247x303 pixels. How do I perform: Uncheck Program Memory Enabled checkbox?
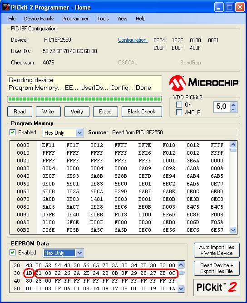pyautogui.click(x=13, y=132)
